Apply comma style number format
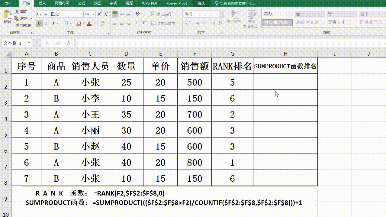 point(204,23)
